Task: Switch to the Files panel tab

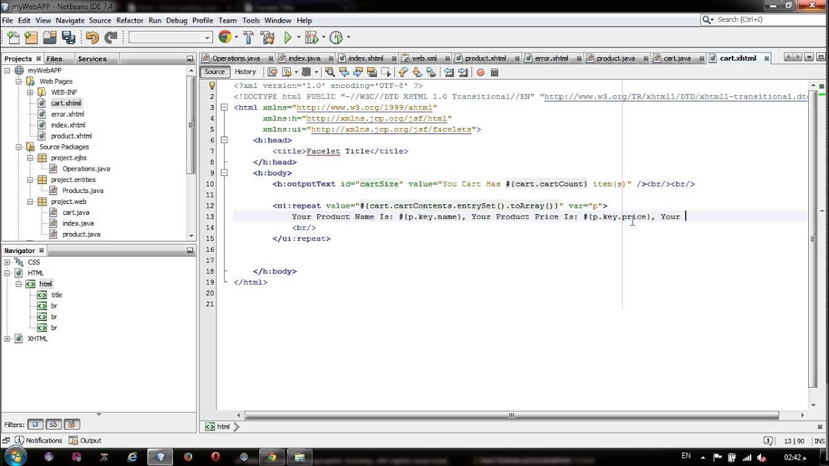Action: [x=54, y=58]
